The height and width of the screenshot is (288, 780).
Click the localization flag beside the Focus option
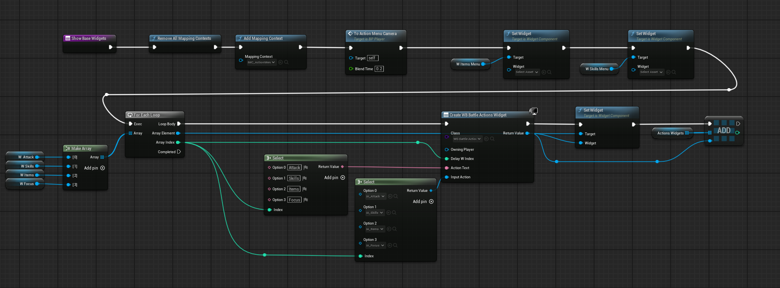306,200
